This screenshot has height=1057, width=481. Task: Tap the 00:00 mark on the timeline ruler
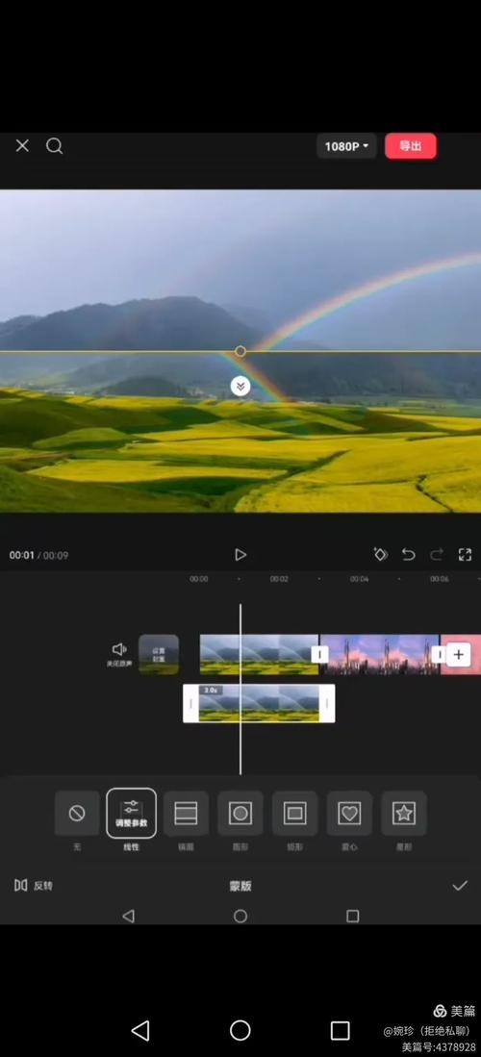tap(198, 579)
